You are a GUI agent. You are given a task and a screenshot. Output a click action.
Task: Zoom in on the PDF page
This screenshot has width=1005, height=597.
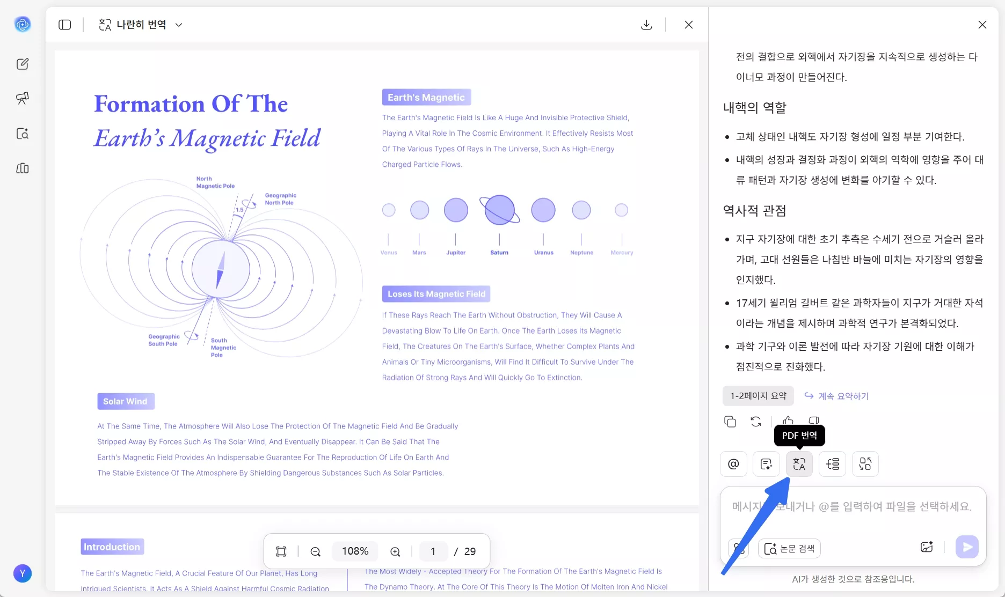coord(396,551)
